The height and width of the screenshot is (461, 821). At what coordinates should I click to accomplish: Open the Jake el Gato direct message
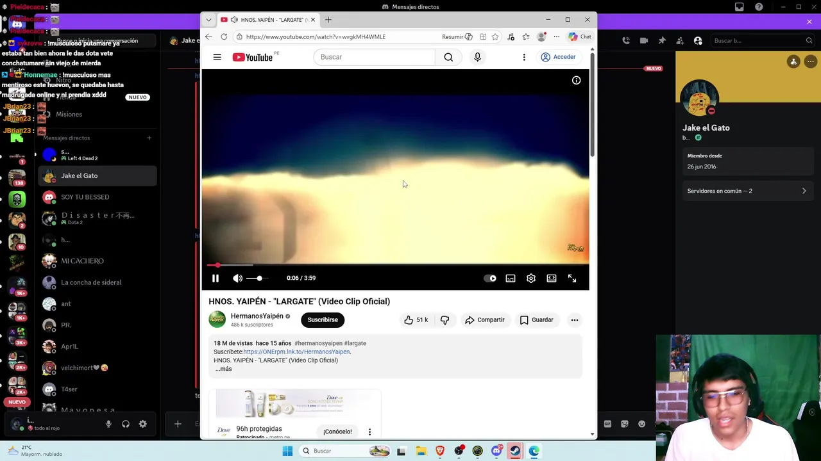(97, 175)
